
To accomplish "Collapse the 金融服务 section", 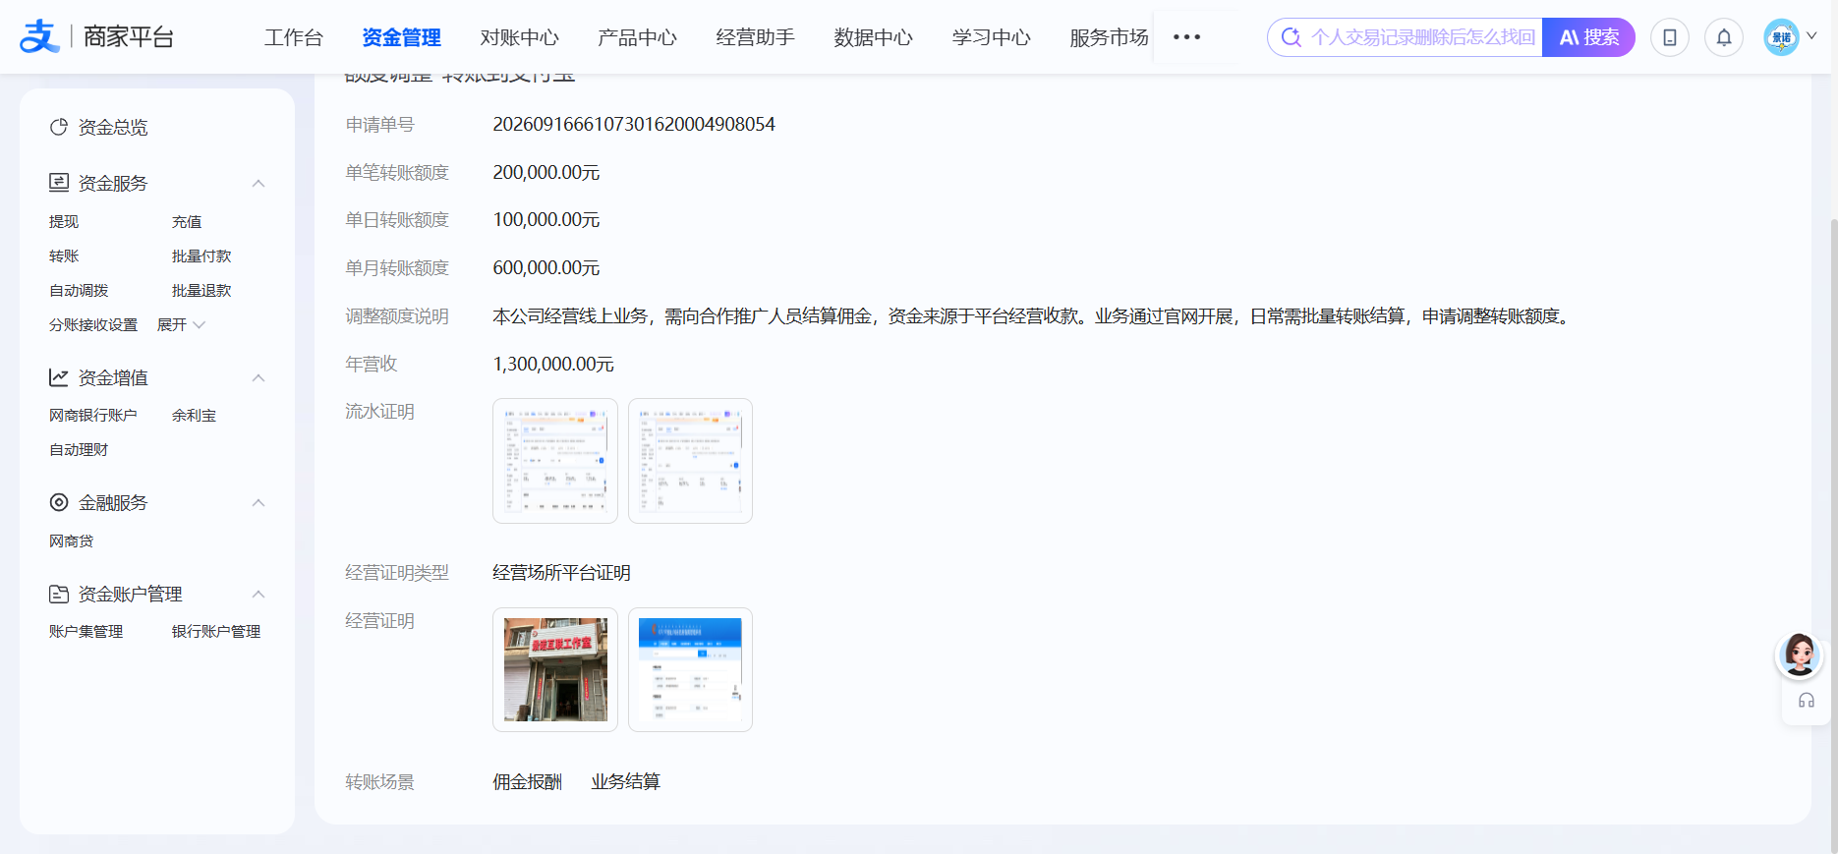I will [258, 502].
